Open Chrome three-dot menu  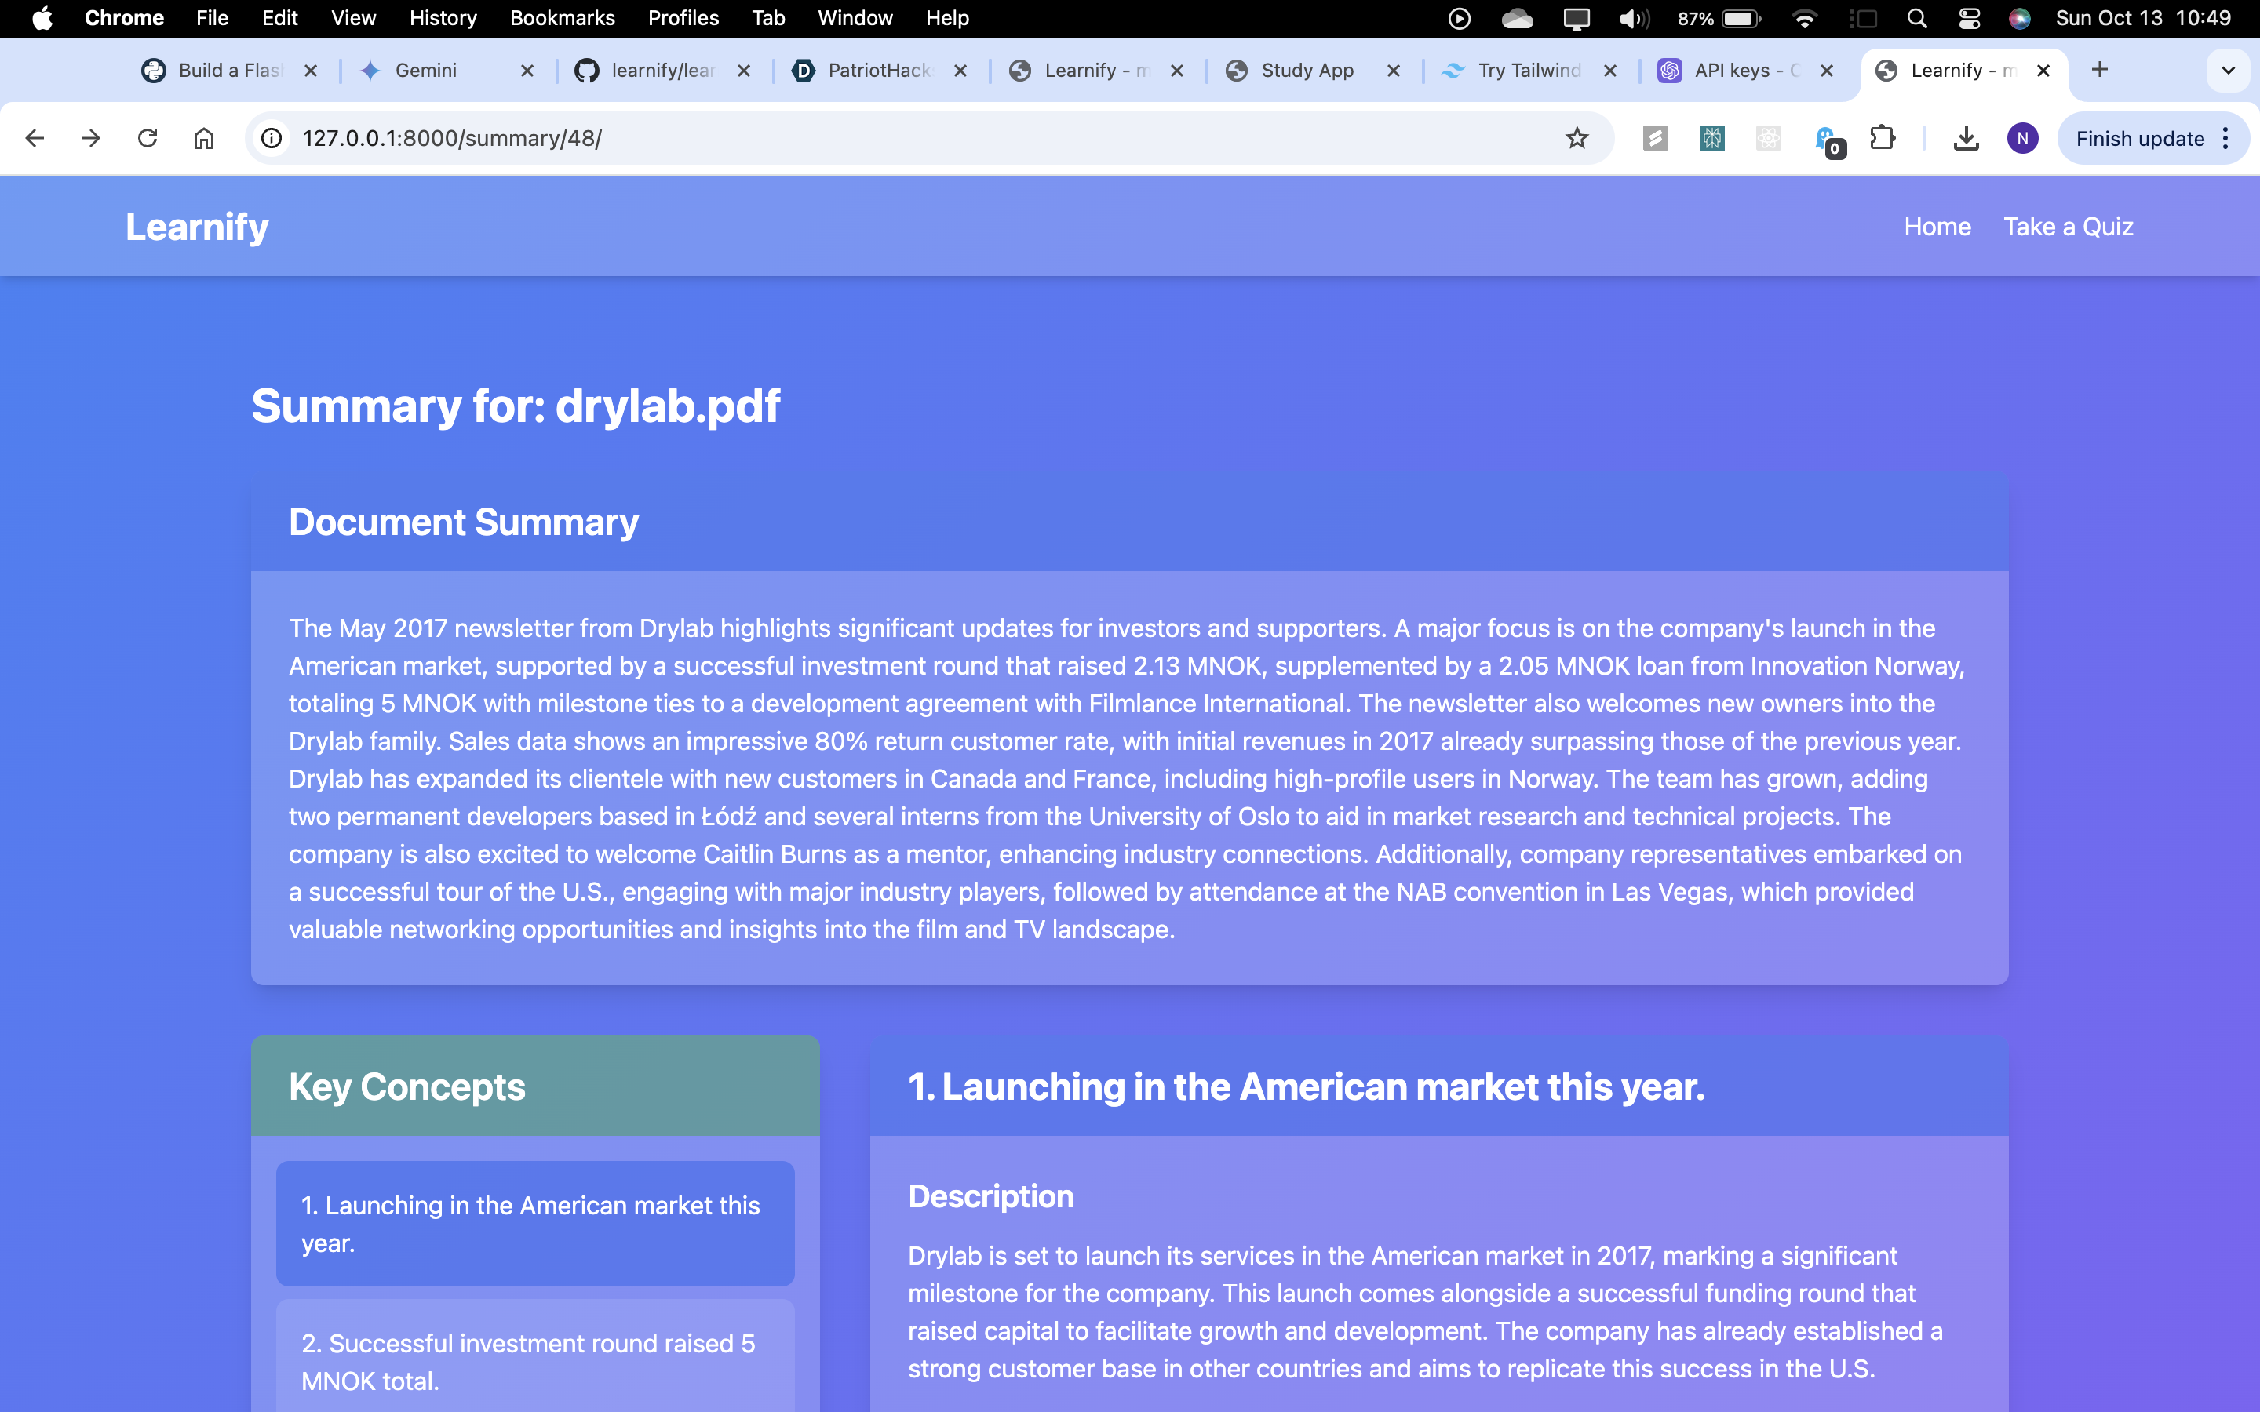pyautogui.click(x=2227, y=138)
